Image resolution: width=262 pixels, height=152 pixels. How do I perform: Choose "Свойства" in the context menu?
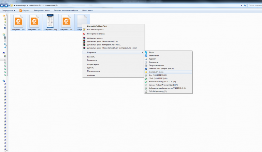pyautogui.click(x=91, y=75)
